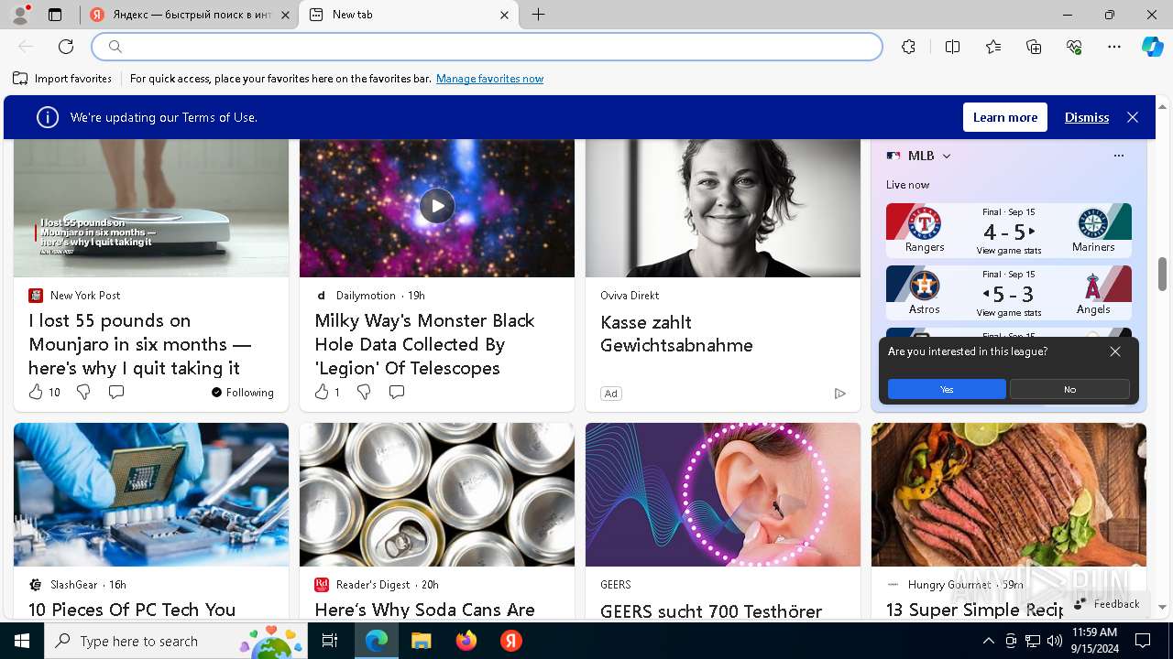This screenshot has height=659, width=1173.
Task: Open the Edge profile icon
Action: click(x=20, y=15)
